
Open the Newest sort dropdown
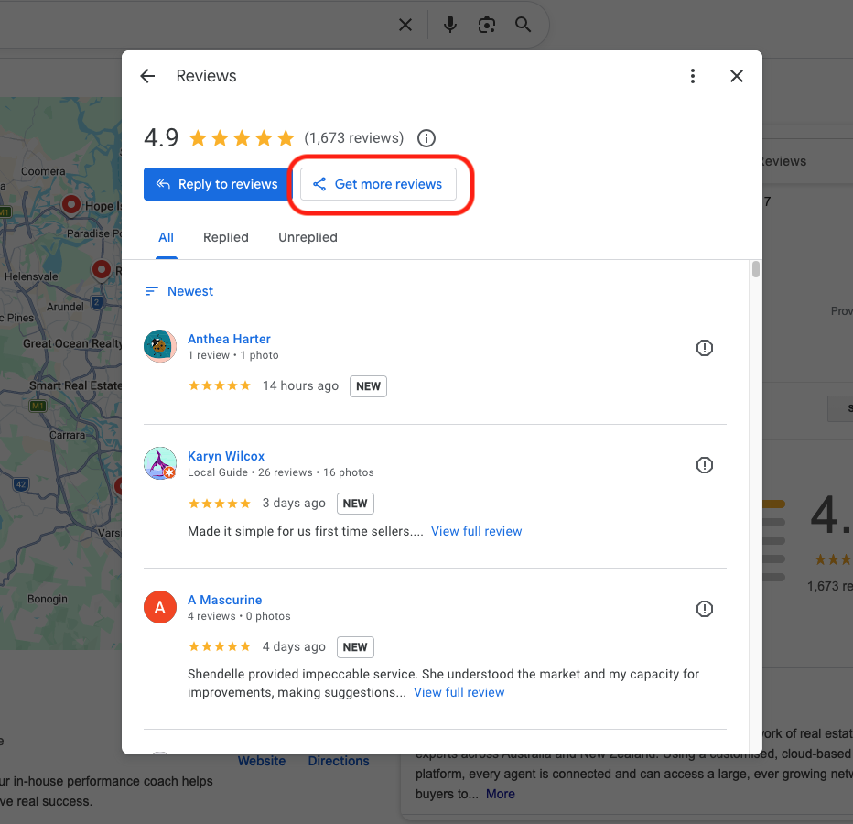[x=179, y=291]
